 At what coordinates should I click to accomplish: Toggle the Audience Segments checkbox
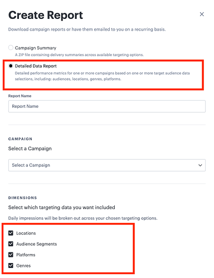pyautogui.click(x=11, y=244)
